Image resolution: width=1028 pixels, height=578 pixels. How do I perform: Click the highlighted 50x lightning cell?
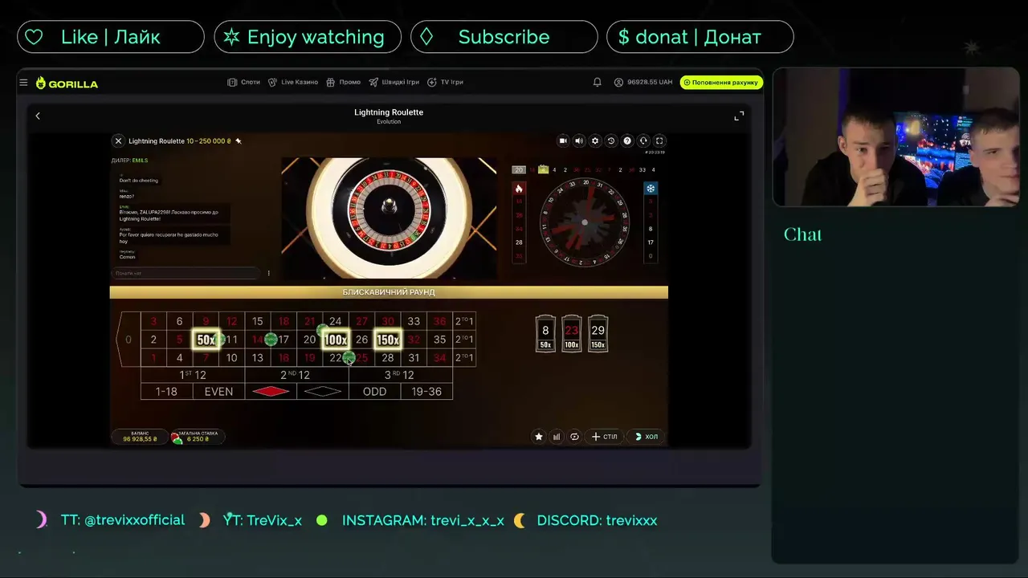pyautogui.click(x=206, y=340)
